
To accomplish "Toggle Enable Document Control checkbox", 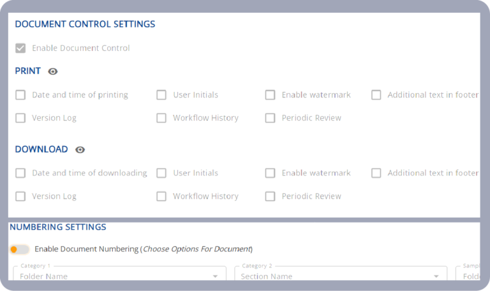I will (x=20, y=48).
